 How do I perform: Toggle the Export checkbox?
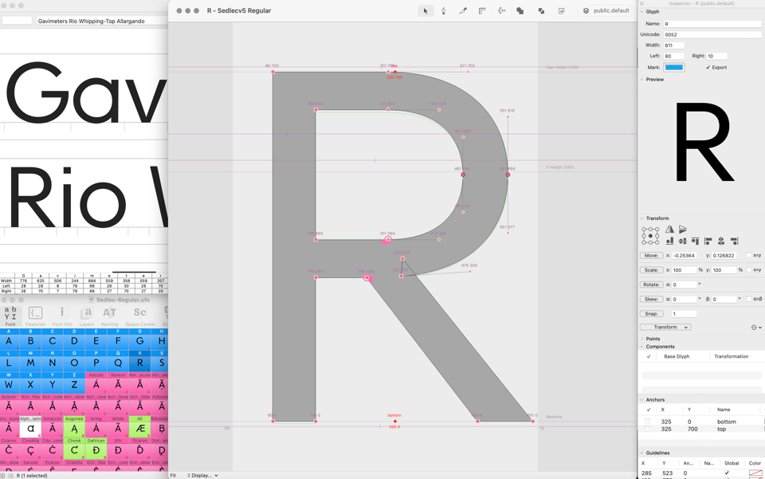pyautogui.click(x=708, y=68)
